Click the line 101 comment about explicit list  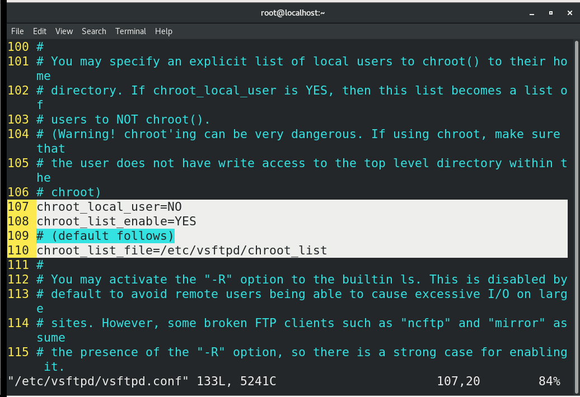coord(302,68)
